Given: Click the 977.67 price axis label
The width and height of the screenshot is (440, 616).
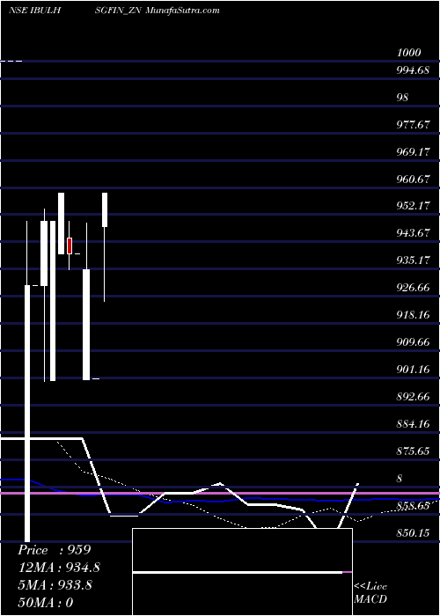Looking at the screenshot, I should coord(414,125).
